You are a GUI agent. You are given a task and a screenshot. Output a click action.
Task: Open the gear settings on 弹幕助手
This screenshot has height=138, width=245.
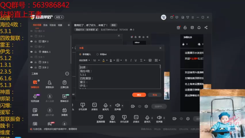pos(39,81)
